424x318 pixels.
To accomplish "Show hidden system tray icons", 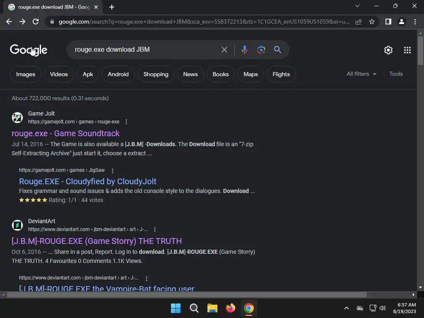I will 347,308.
